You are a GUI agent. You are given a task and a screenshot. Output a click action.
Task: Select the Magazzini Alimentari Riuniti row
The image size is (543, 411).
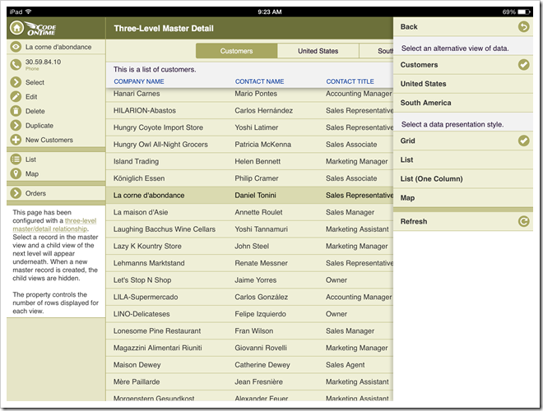(x=249, y=348)
